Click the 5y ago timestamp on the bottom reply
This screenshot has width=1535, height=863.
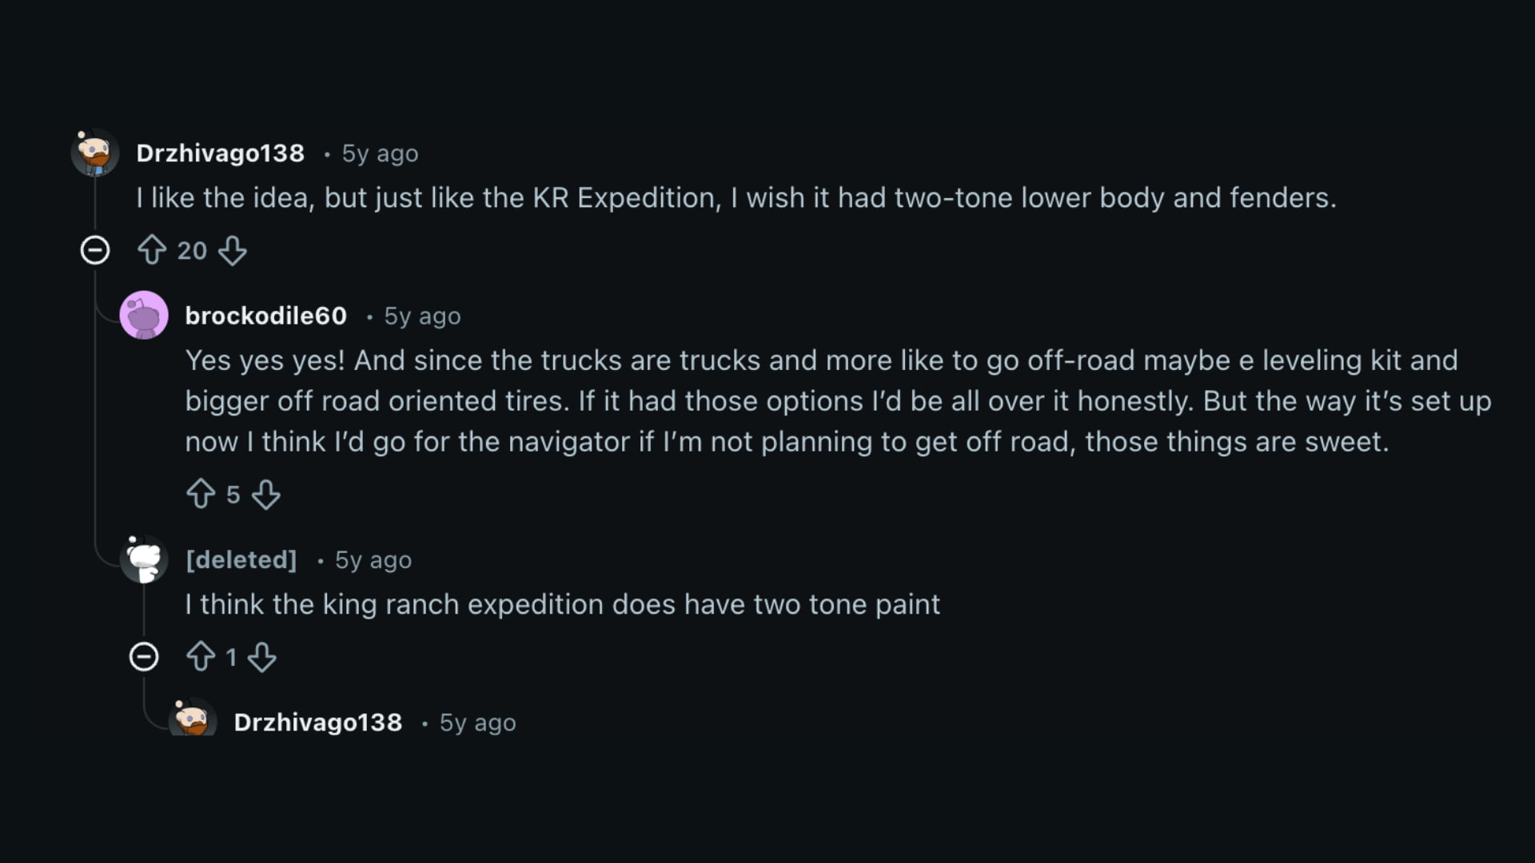point(476,722)
